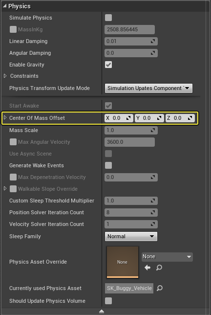211x315 pixels.
Task: Browse to Physics Asset Override with magnifier icon
Action: tap(159, 268)
